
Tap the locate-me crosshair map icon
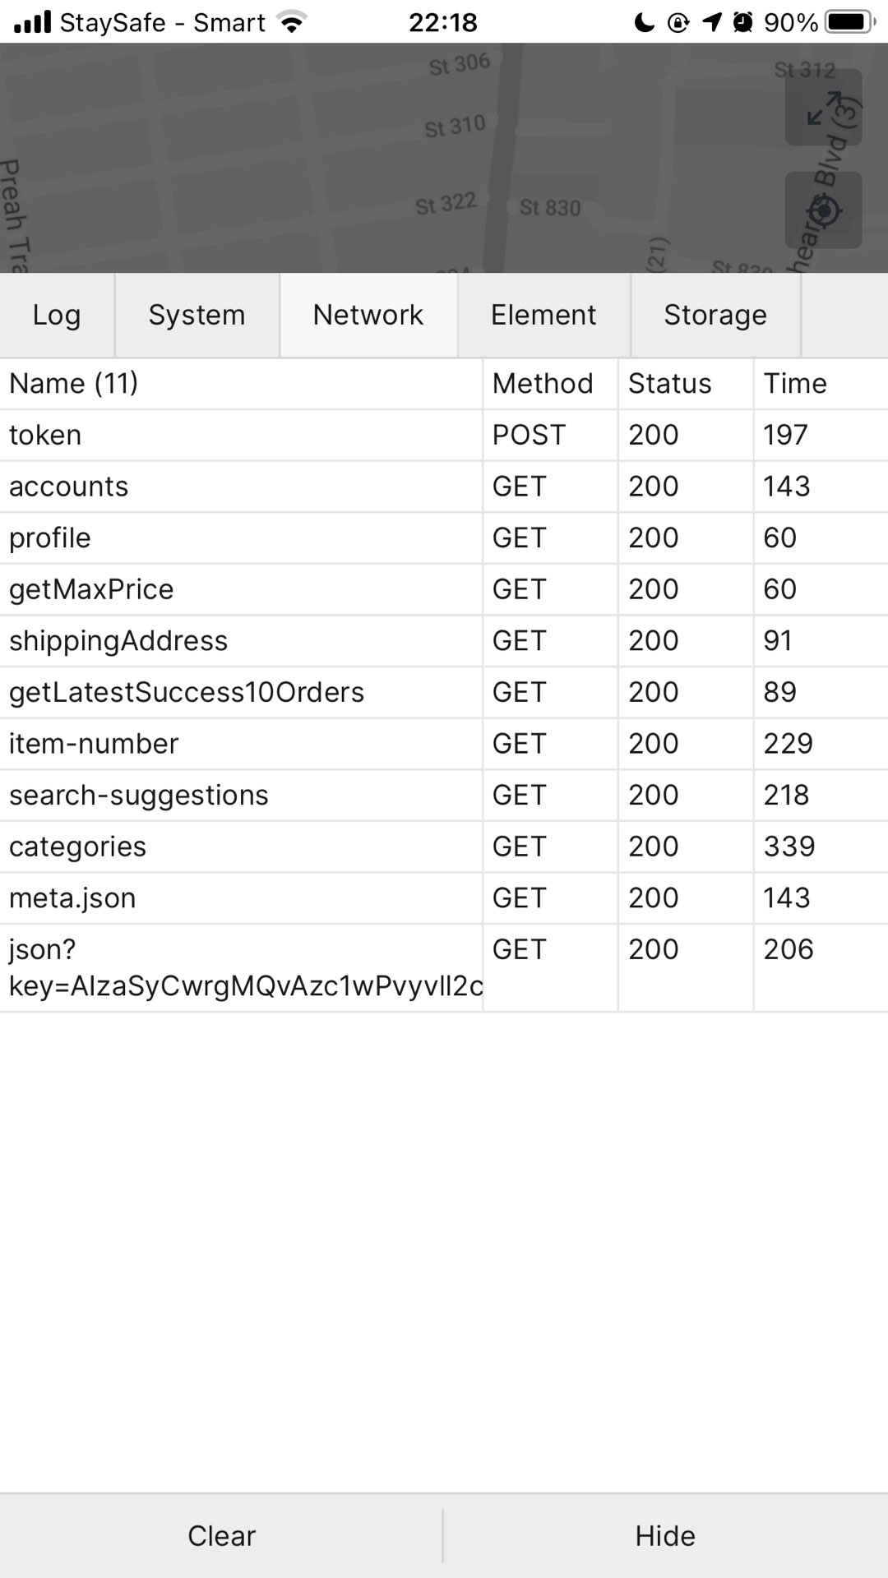[x=823, y=210]
